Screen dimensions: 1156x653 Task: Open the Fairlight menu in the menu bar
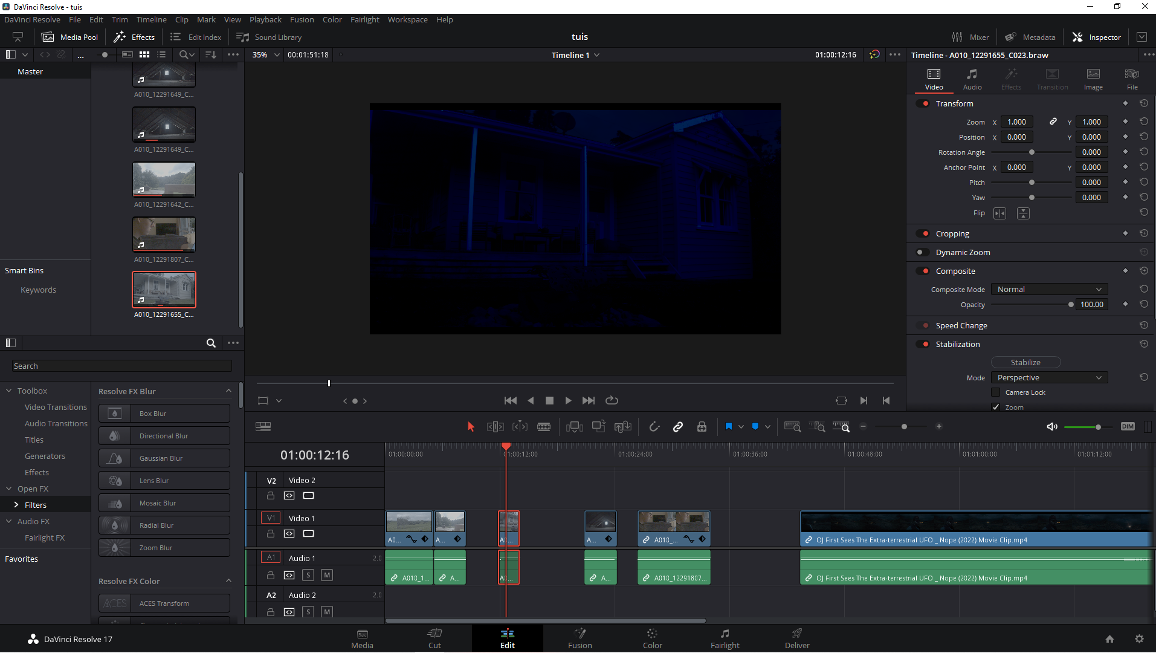click(x=365, y=19)
